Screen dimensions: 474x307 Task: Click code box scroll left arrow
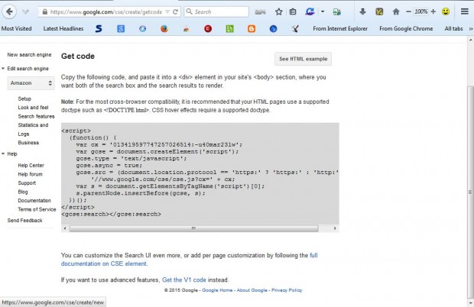(65, 228)
